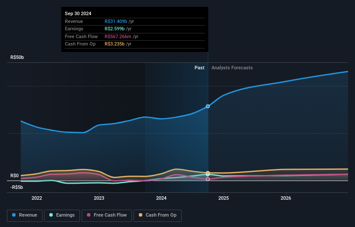The image size is (355, 227).
Task: Click the R$0 y-axis label
Action: coord(15,176)
